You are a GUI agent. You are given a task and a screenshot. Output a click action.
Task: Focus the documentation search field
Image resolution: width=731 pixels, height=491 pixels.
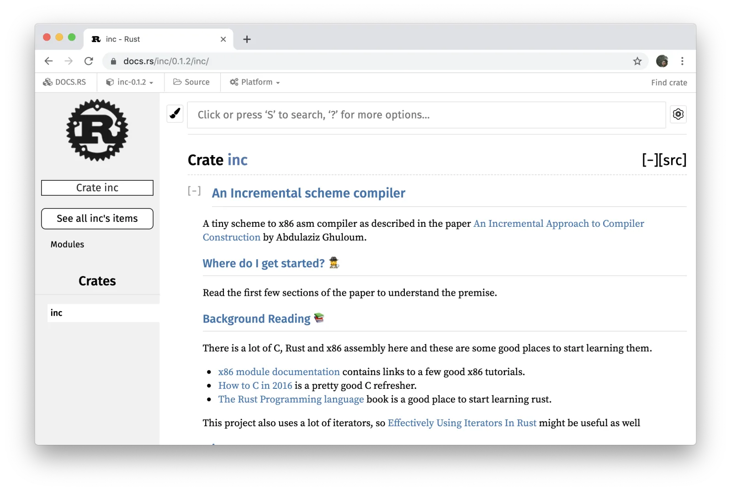point(426,115)
